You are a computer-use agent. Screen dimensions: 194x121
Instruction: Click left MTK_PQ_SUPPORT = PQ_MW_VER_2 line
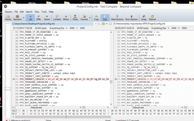(x=38, y=67)
